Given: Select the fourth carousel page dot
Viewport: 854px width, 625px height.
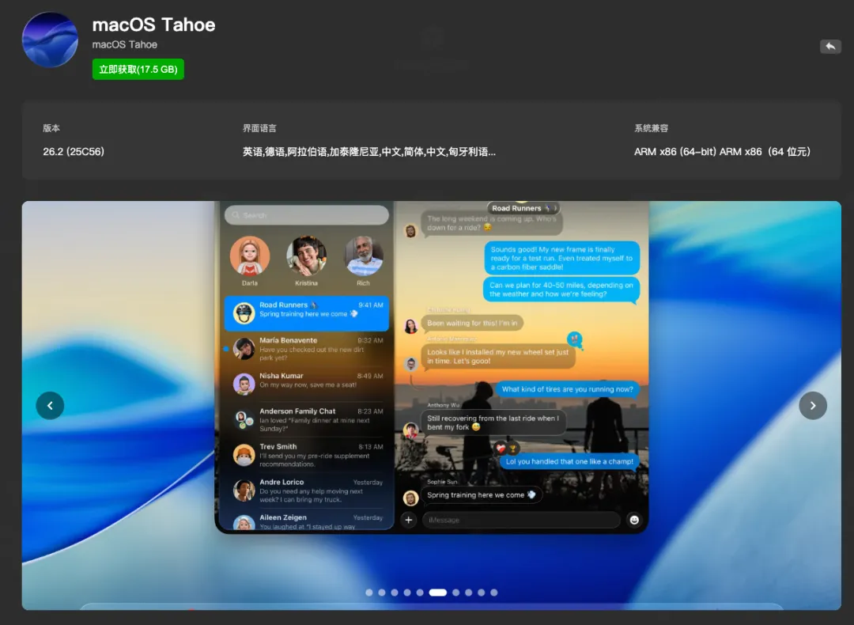Looking at the screenshot, I should point(407,593).
